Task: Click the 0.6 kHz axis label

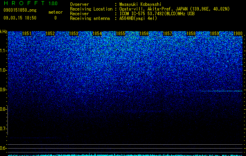Action: [3, 148]
